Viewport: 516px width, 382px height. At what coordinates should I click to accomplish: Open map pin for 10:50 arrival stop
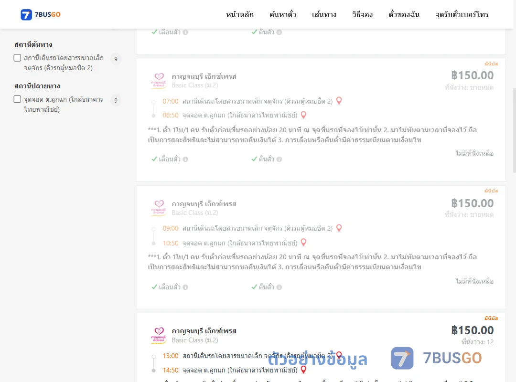(x=304, y=243)
